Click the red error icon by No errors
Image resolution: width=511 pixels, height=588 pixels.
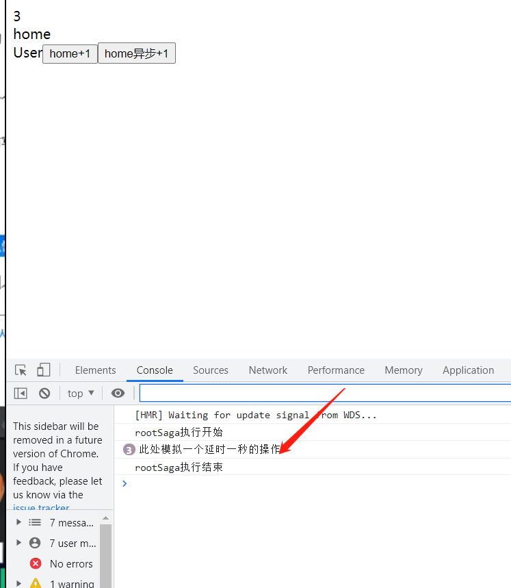[x=36, y=563]
